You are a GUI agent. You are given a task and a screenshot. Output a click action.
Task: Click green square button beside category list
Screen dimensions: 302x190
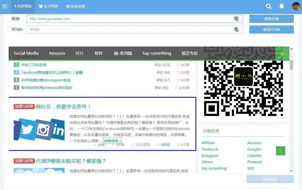pos(281,151)
